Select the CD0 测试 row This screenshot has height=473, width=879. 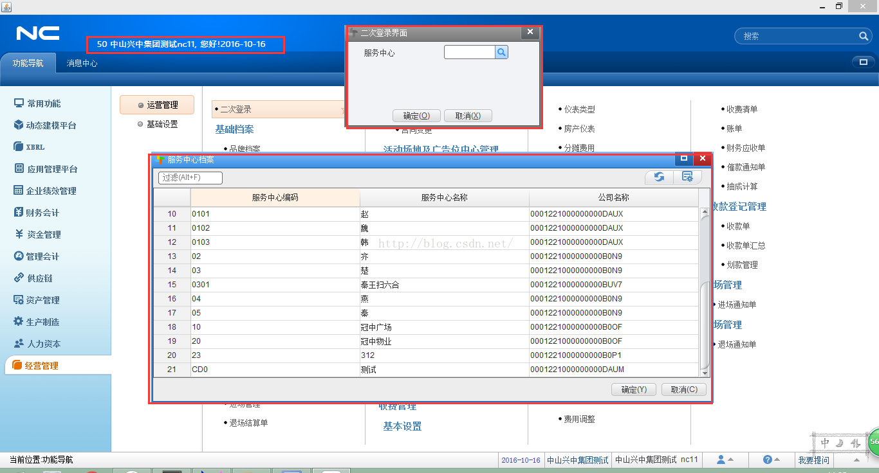coord(426,370)
